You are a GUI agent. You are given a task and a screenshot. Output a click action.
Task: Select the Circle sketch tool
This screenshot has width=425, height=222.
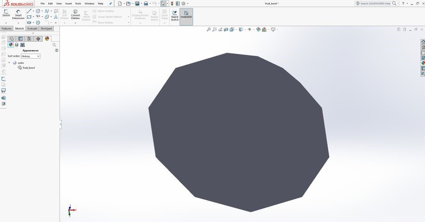click(38, 11)
